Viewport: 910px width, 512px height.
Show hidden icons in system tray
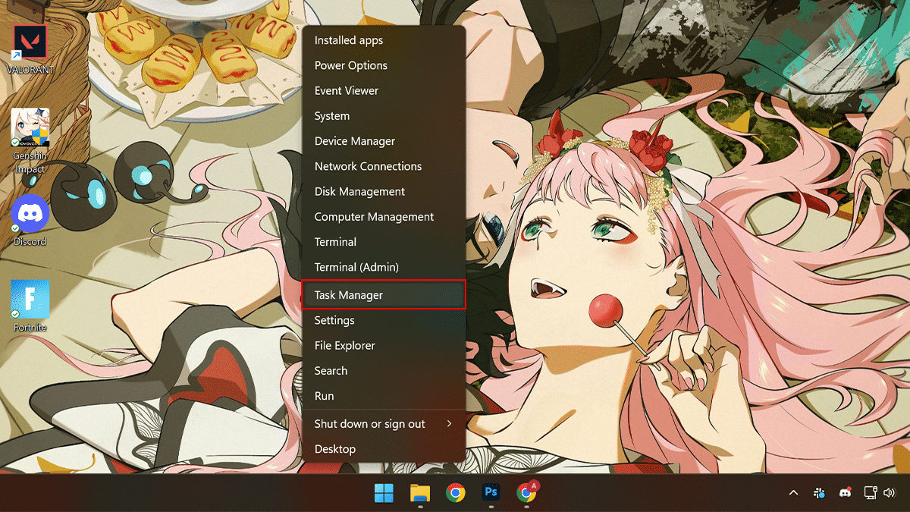(x=793, y=493)
